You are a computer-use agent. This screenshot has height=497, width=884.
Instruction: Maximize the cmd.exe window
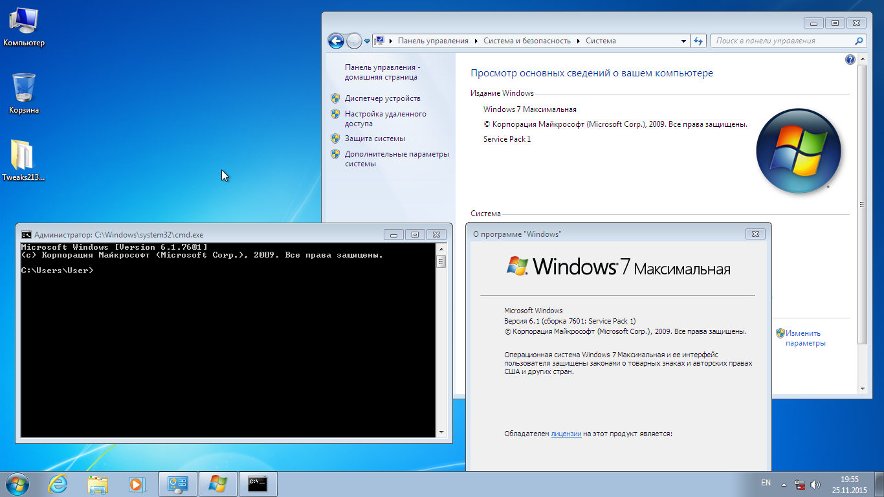(415, 234)
